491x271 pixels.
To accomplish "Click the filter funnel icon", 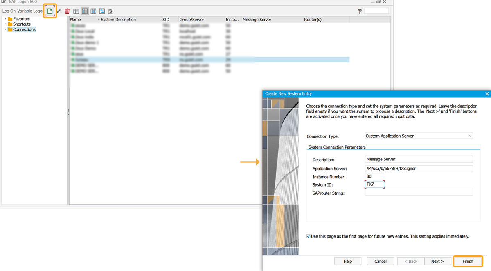I will point(360,11).
